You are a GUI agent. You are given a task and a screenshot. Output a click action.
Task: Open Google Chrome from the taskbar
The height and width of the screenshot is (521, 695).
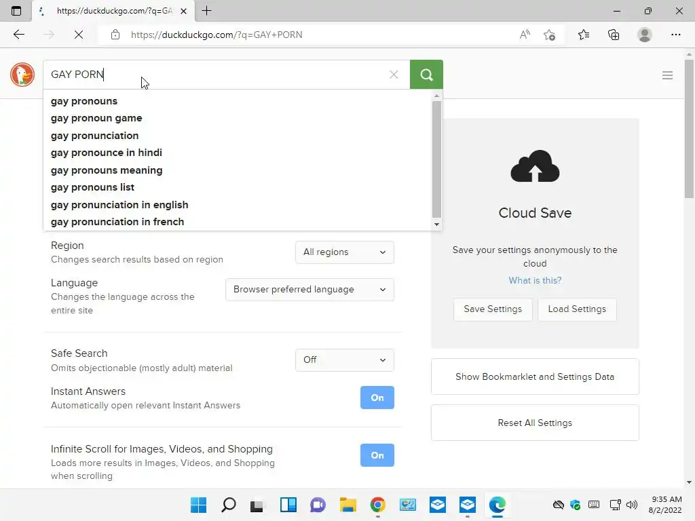pos(377,505)
